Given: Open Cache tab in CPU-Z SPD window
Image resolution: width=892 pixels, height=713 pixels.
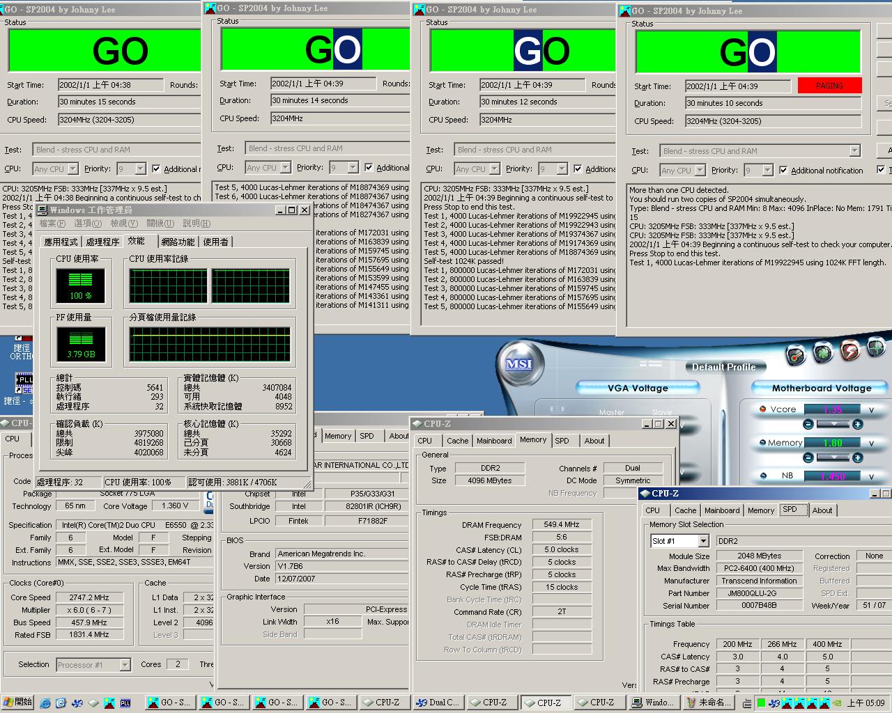Looking at the screenshot, I should click(x=685, y=510).
